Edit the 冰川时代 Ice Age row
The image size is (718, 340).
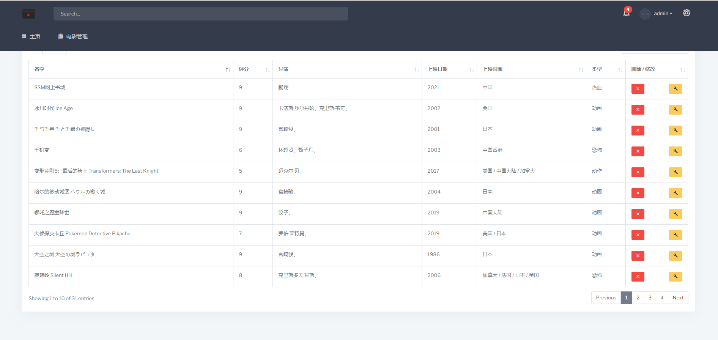(675, 110)
